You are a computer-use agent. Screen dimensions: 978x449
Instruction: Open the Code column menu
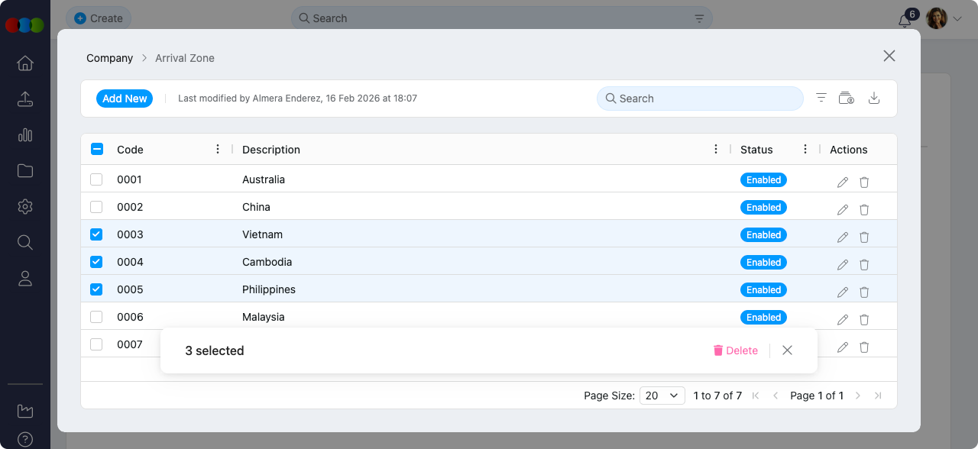(x=218, y=150)
